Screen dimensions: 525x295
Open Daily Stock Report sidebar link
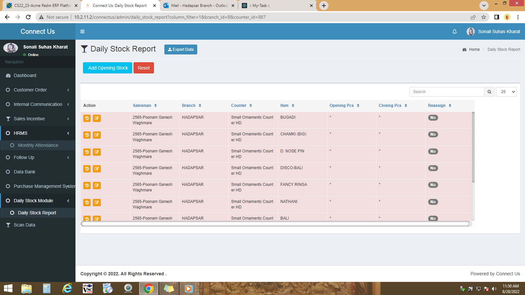pyautogui.click(x=38, y=213)
